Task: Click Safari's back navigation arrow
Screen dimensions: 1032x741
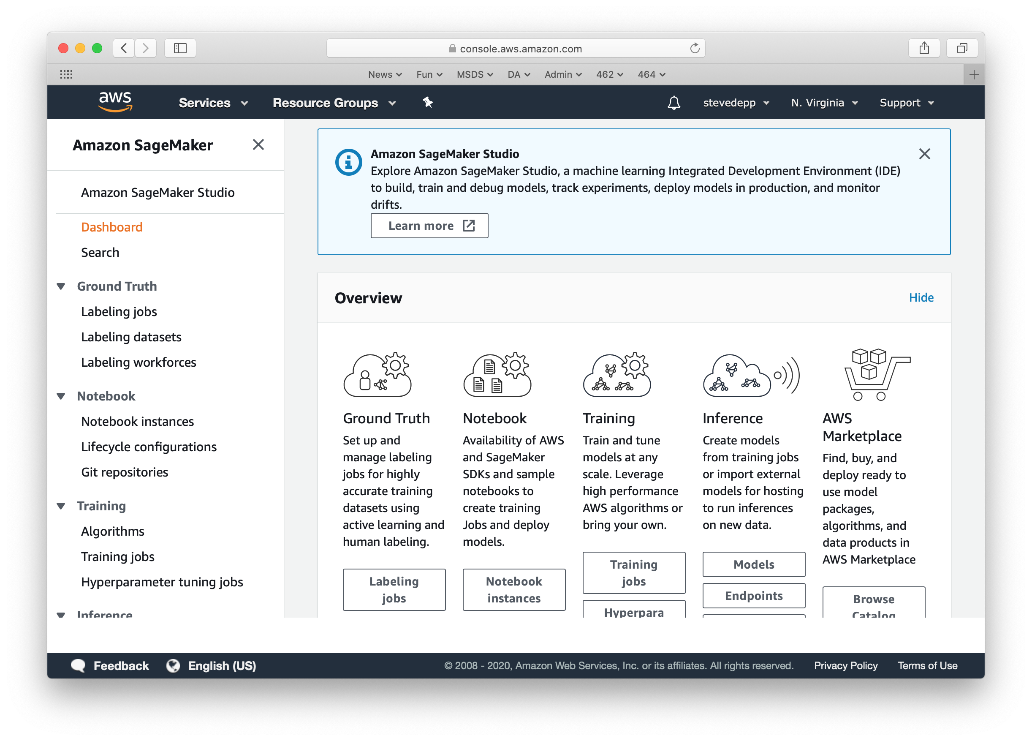Action: pyautogui.click(x=124, y=48)
